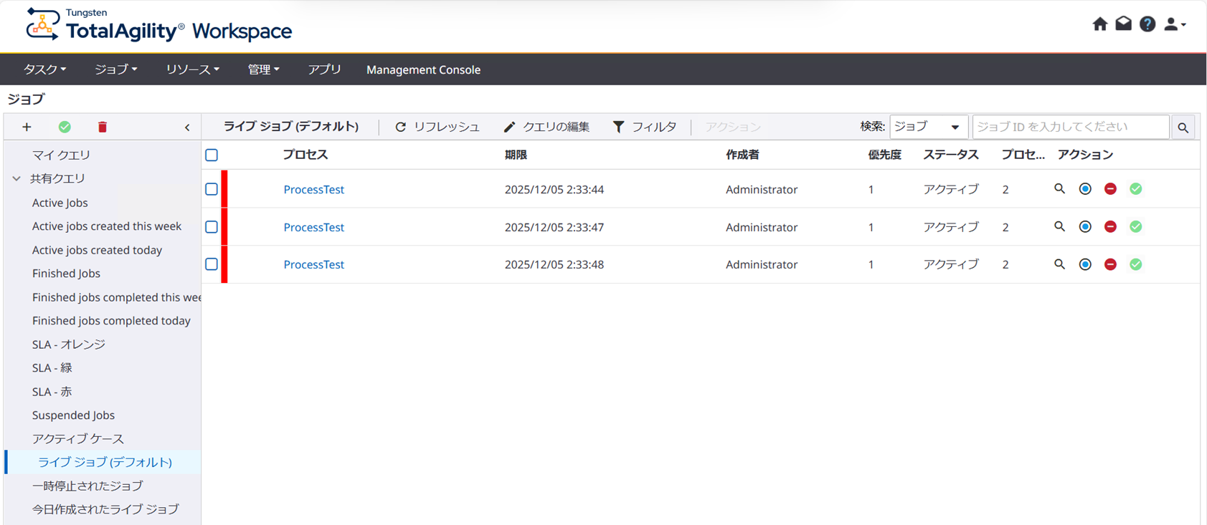Sort by the 期限 column header
The width and height of the screenshot is (1207, 525).
point(516,155)
